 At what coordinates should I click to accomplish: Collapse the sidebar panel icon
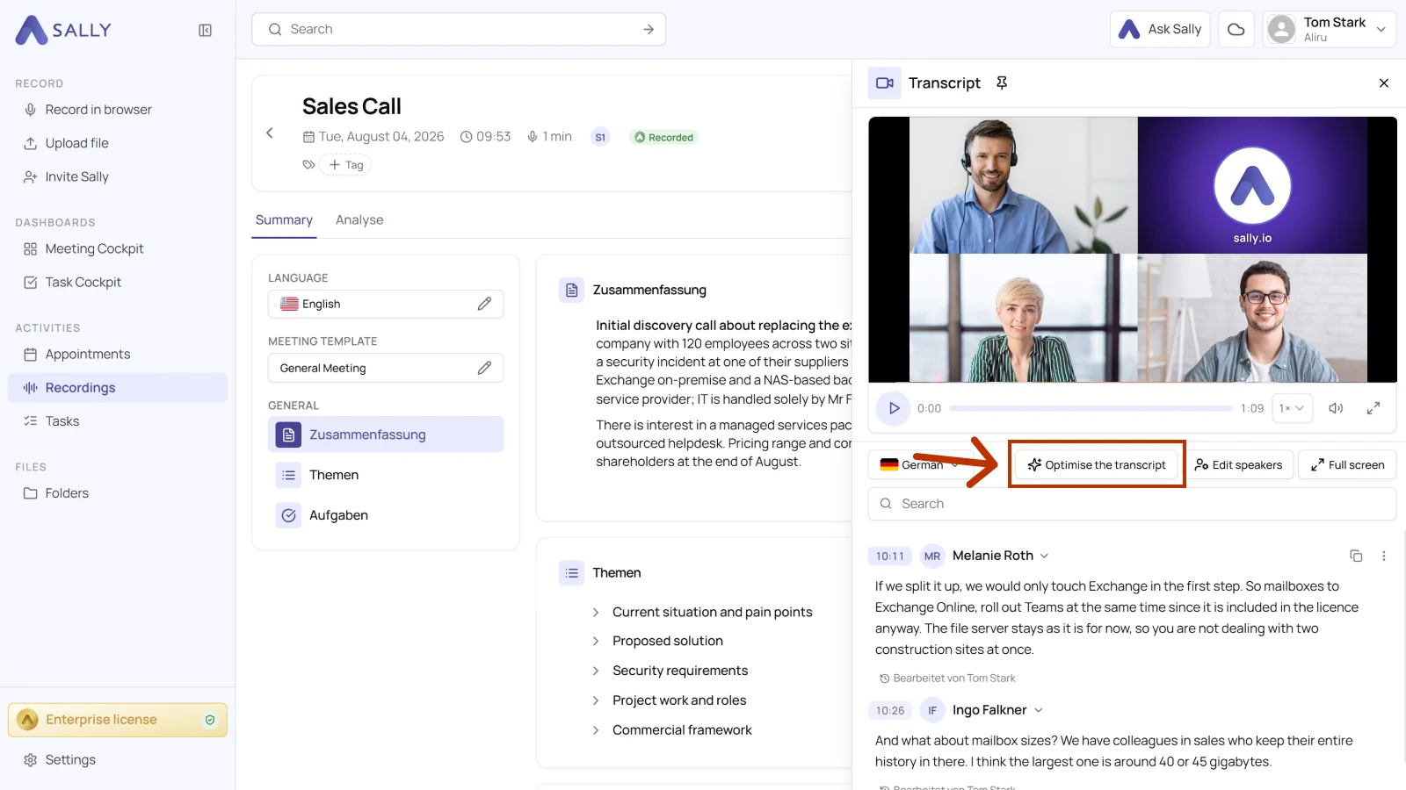point(205,30)
